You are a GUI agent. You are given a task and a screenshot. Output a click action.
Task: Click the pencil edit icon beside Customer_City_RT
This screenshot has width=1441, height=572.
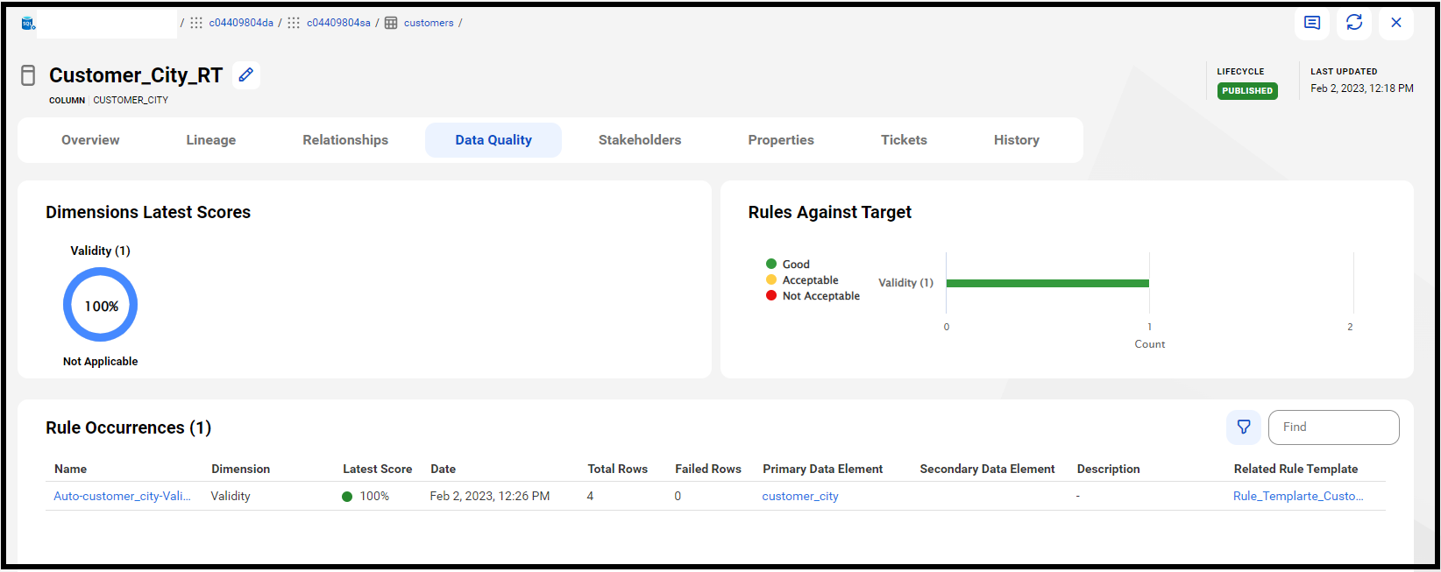click(x=246, y=75)
